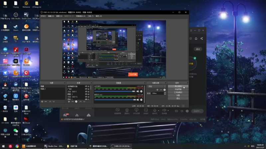This screenshot has height=149, width=266.
Task: Move source down with the Sources down arrow
Action: 84,102
